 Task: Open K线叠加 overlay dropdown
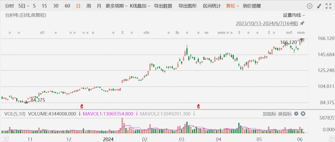(x=140, y=6)
